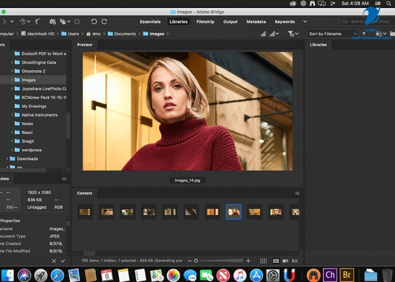Click Documents in the path bar
This screenshot has width=395, height=282.
pos(122,34)
